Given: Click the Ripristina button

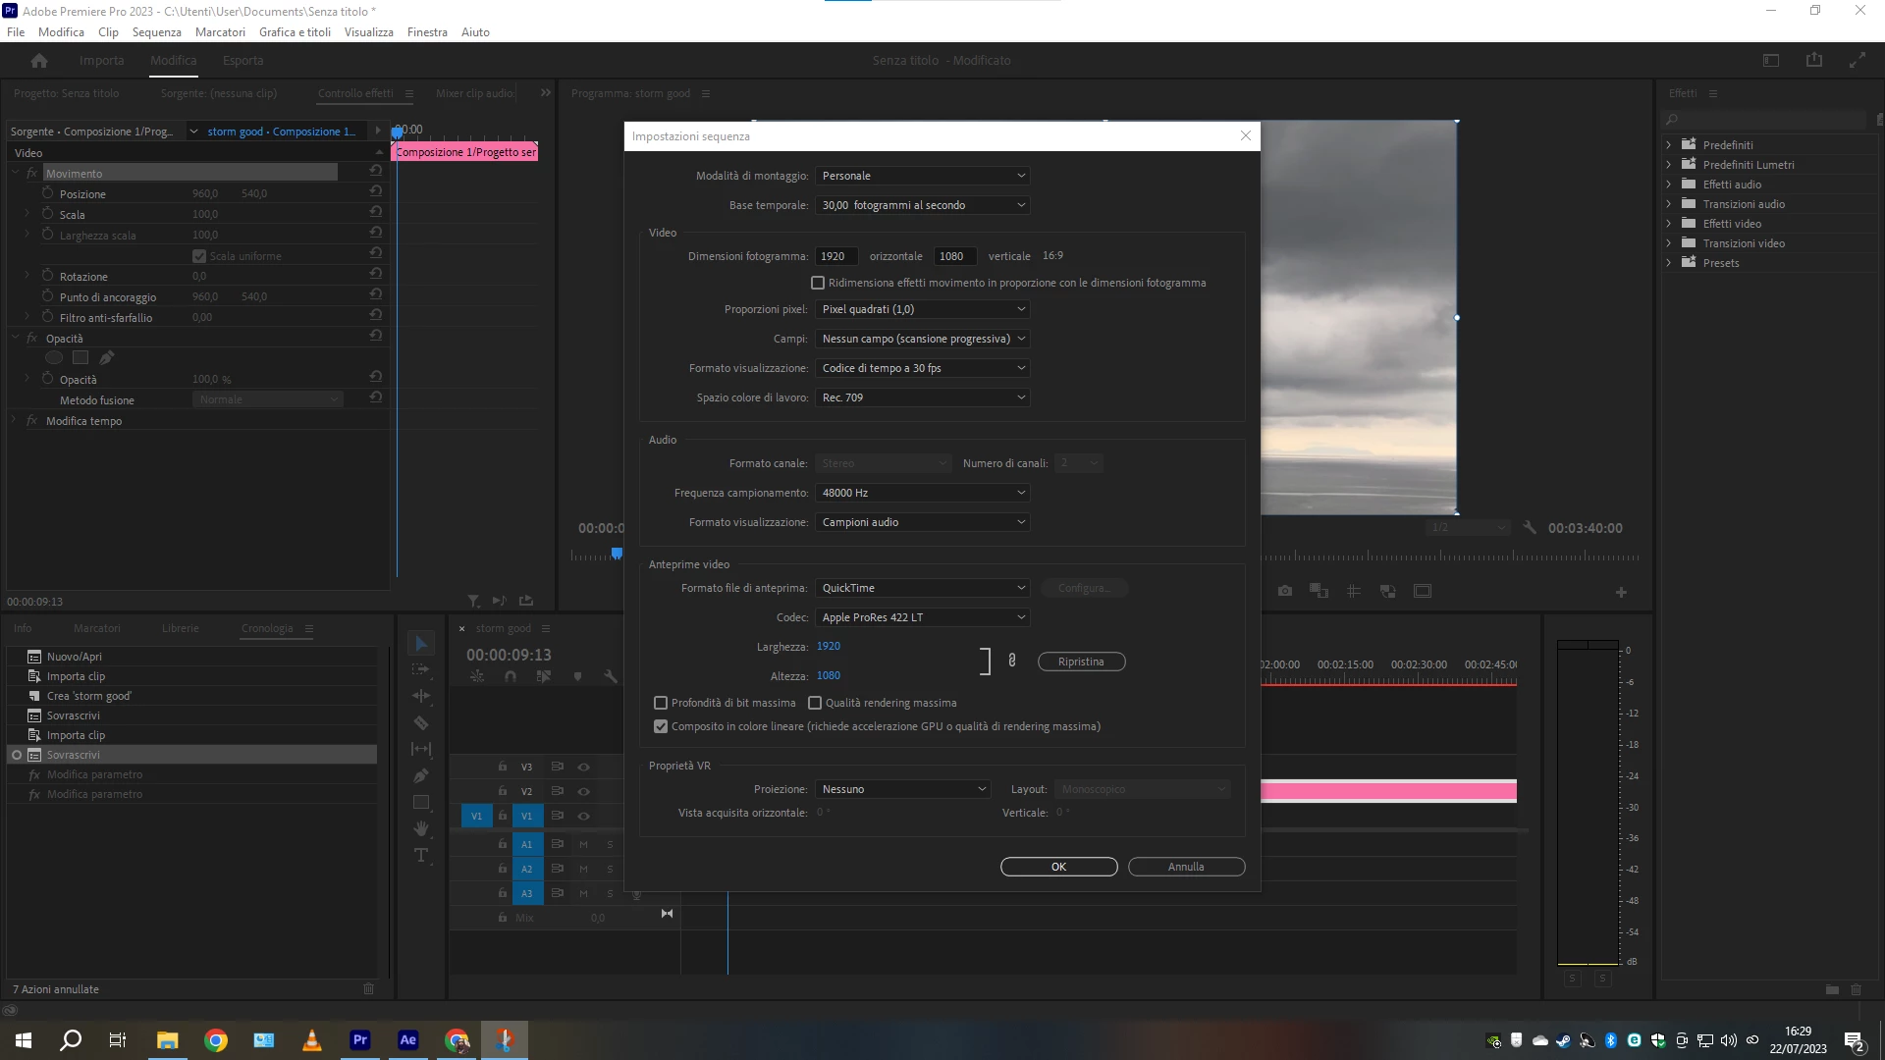Looking at the screenshot, I should click(1081, 662).
